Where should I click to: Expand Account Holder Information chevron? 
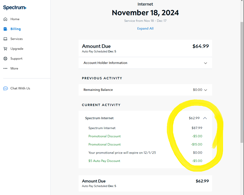205,63
